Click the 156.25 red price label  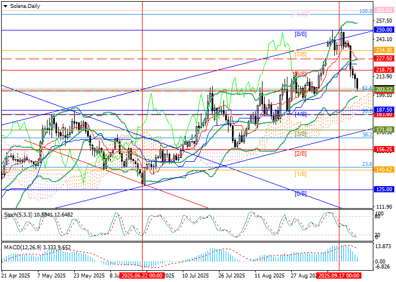tap(384, 149)
